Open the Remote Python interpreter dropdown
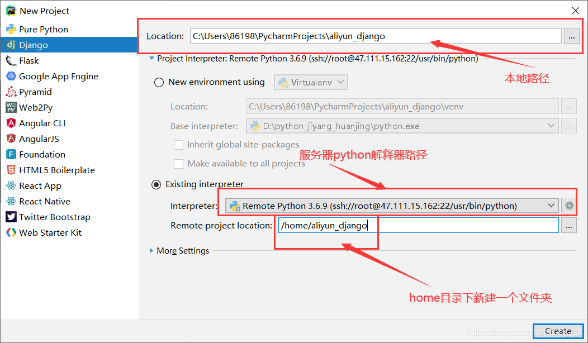 tap(392, 206)
